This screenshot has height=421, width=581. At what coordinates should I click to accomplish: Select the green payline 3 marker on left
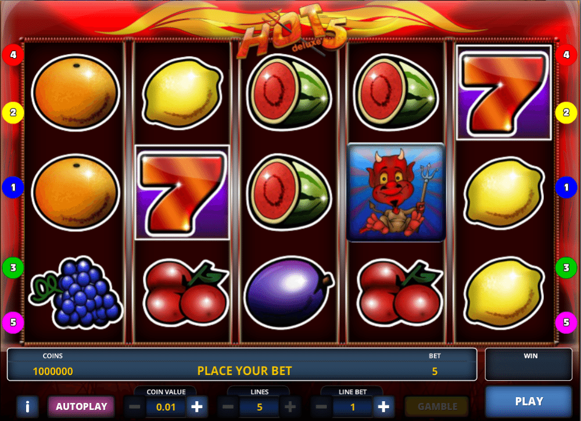coord(13,268)
